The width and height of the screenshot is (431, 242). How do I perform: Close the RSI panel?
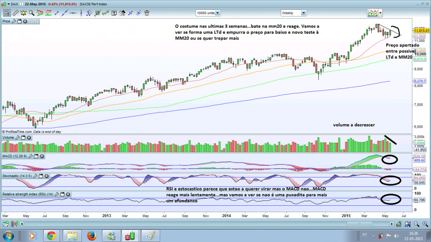[x=68, y=194]
